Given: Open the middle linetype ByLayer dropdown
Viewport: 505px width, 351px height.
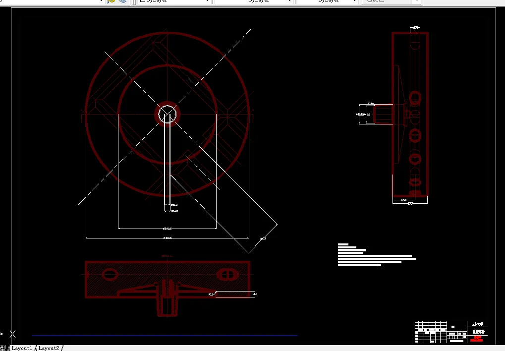Looking at the screenshot, I should tap(254, 1).
